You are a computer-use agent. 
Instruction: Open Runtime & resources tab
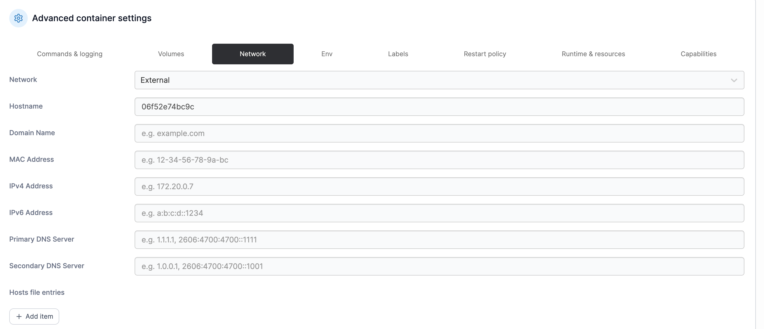[x=593, y=54]
